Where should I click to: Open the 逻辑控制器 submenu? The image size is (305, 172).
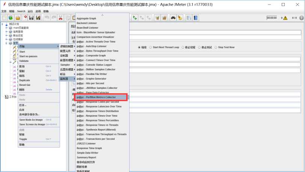coord(67,46)
